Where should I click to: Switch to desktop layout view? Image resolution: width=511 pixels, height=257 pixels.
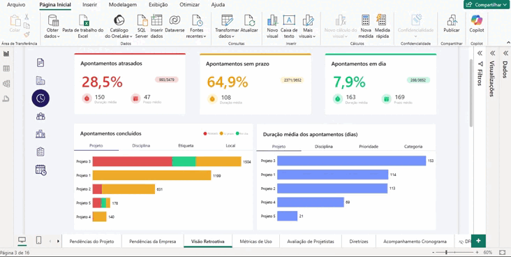22,241
